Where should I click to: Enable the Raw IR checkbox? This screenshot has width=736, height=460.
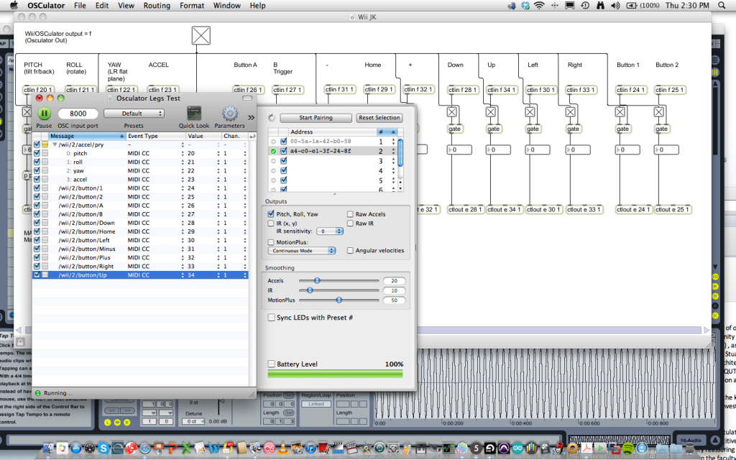pyautogui.click(x=350, y=224)
